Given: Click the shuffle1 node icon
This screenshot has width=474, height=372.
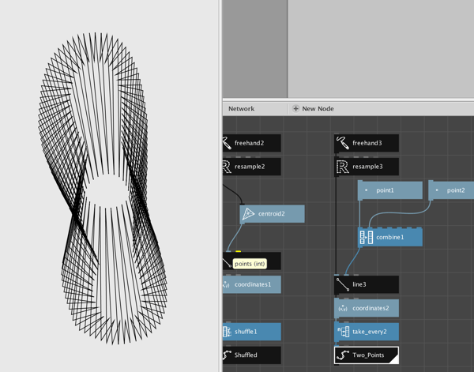Looking at the screenshot, I should (227, 332).
